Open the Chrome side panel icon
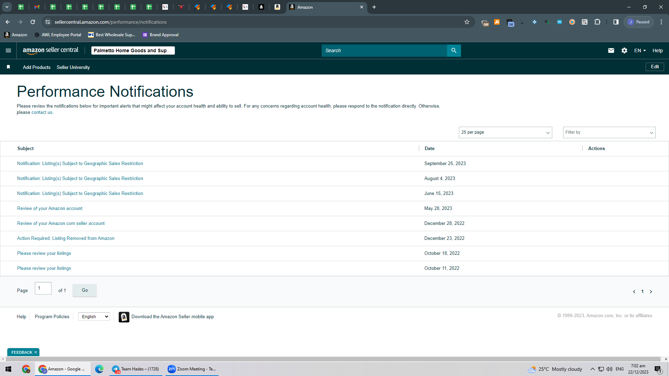 pos(616,22)
